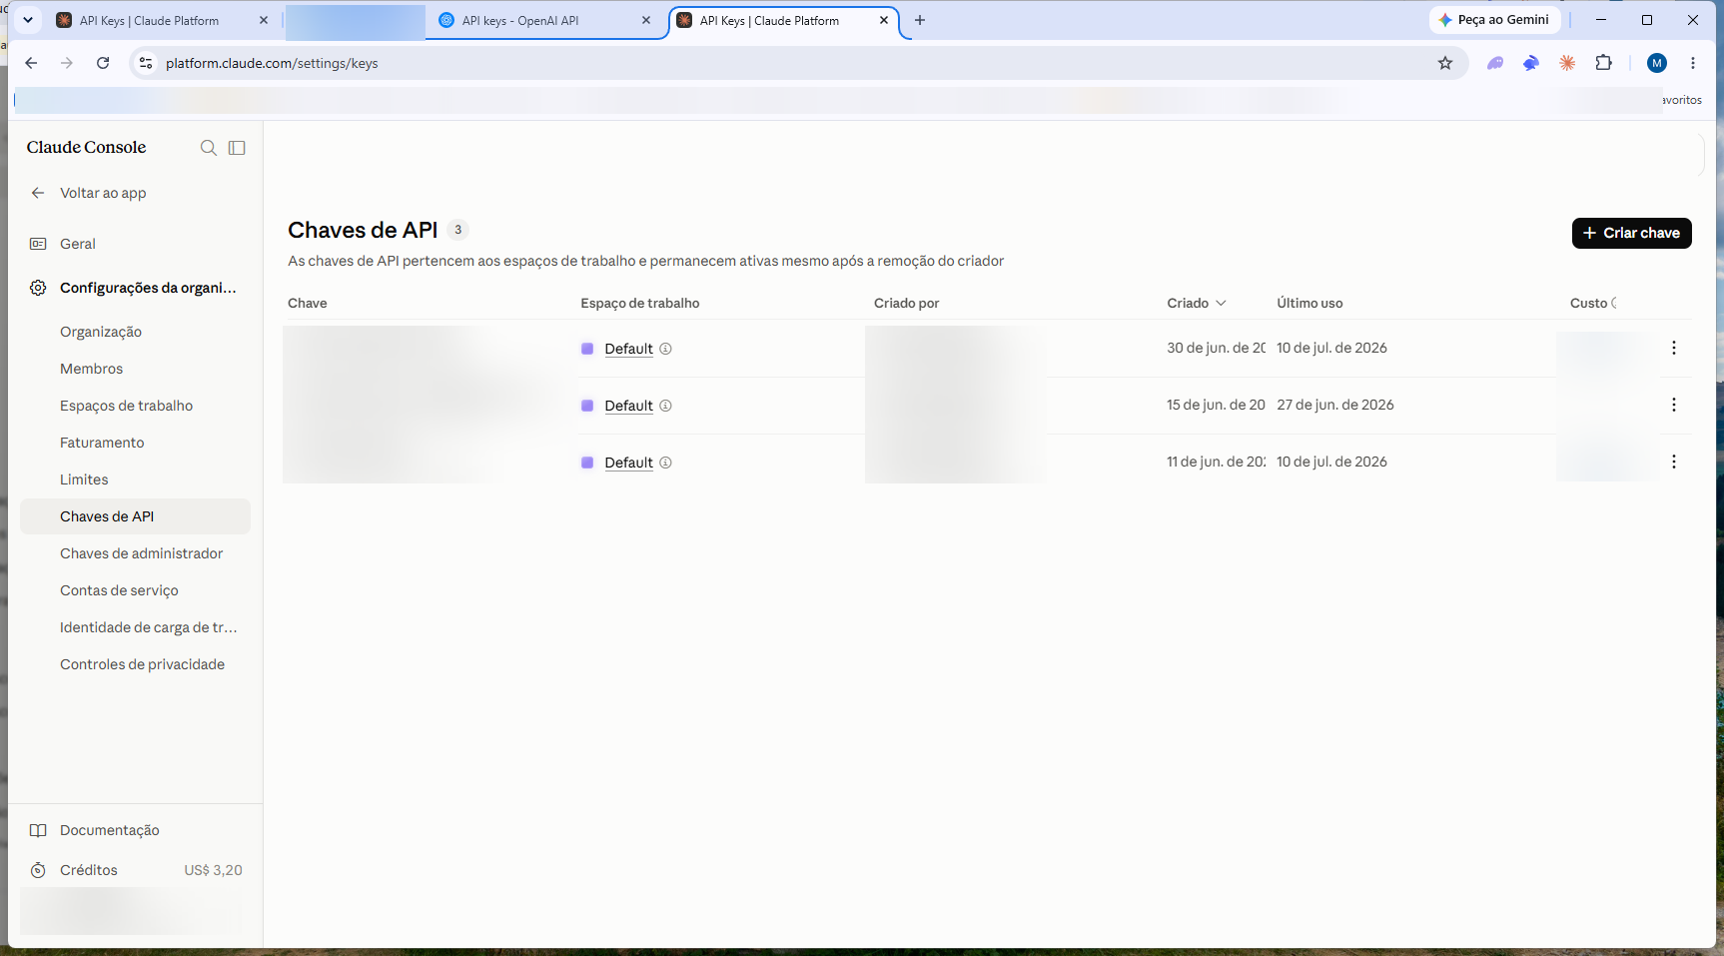The width and height of the screenshot is (1724, 956).
Task: Click the Espaço de trabalho column header
Action: (x=639, y=303)
